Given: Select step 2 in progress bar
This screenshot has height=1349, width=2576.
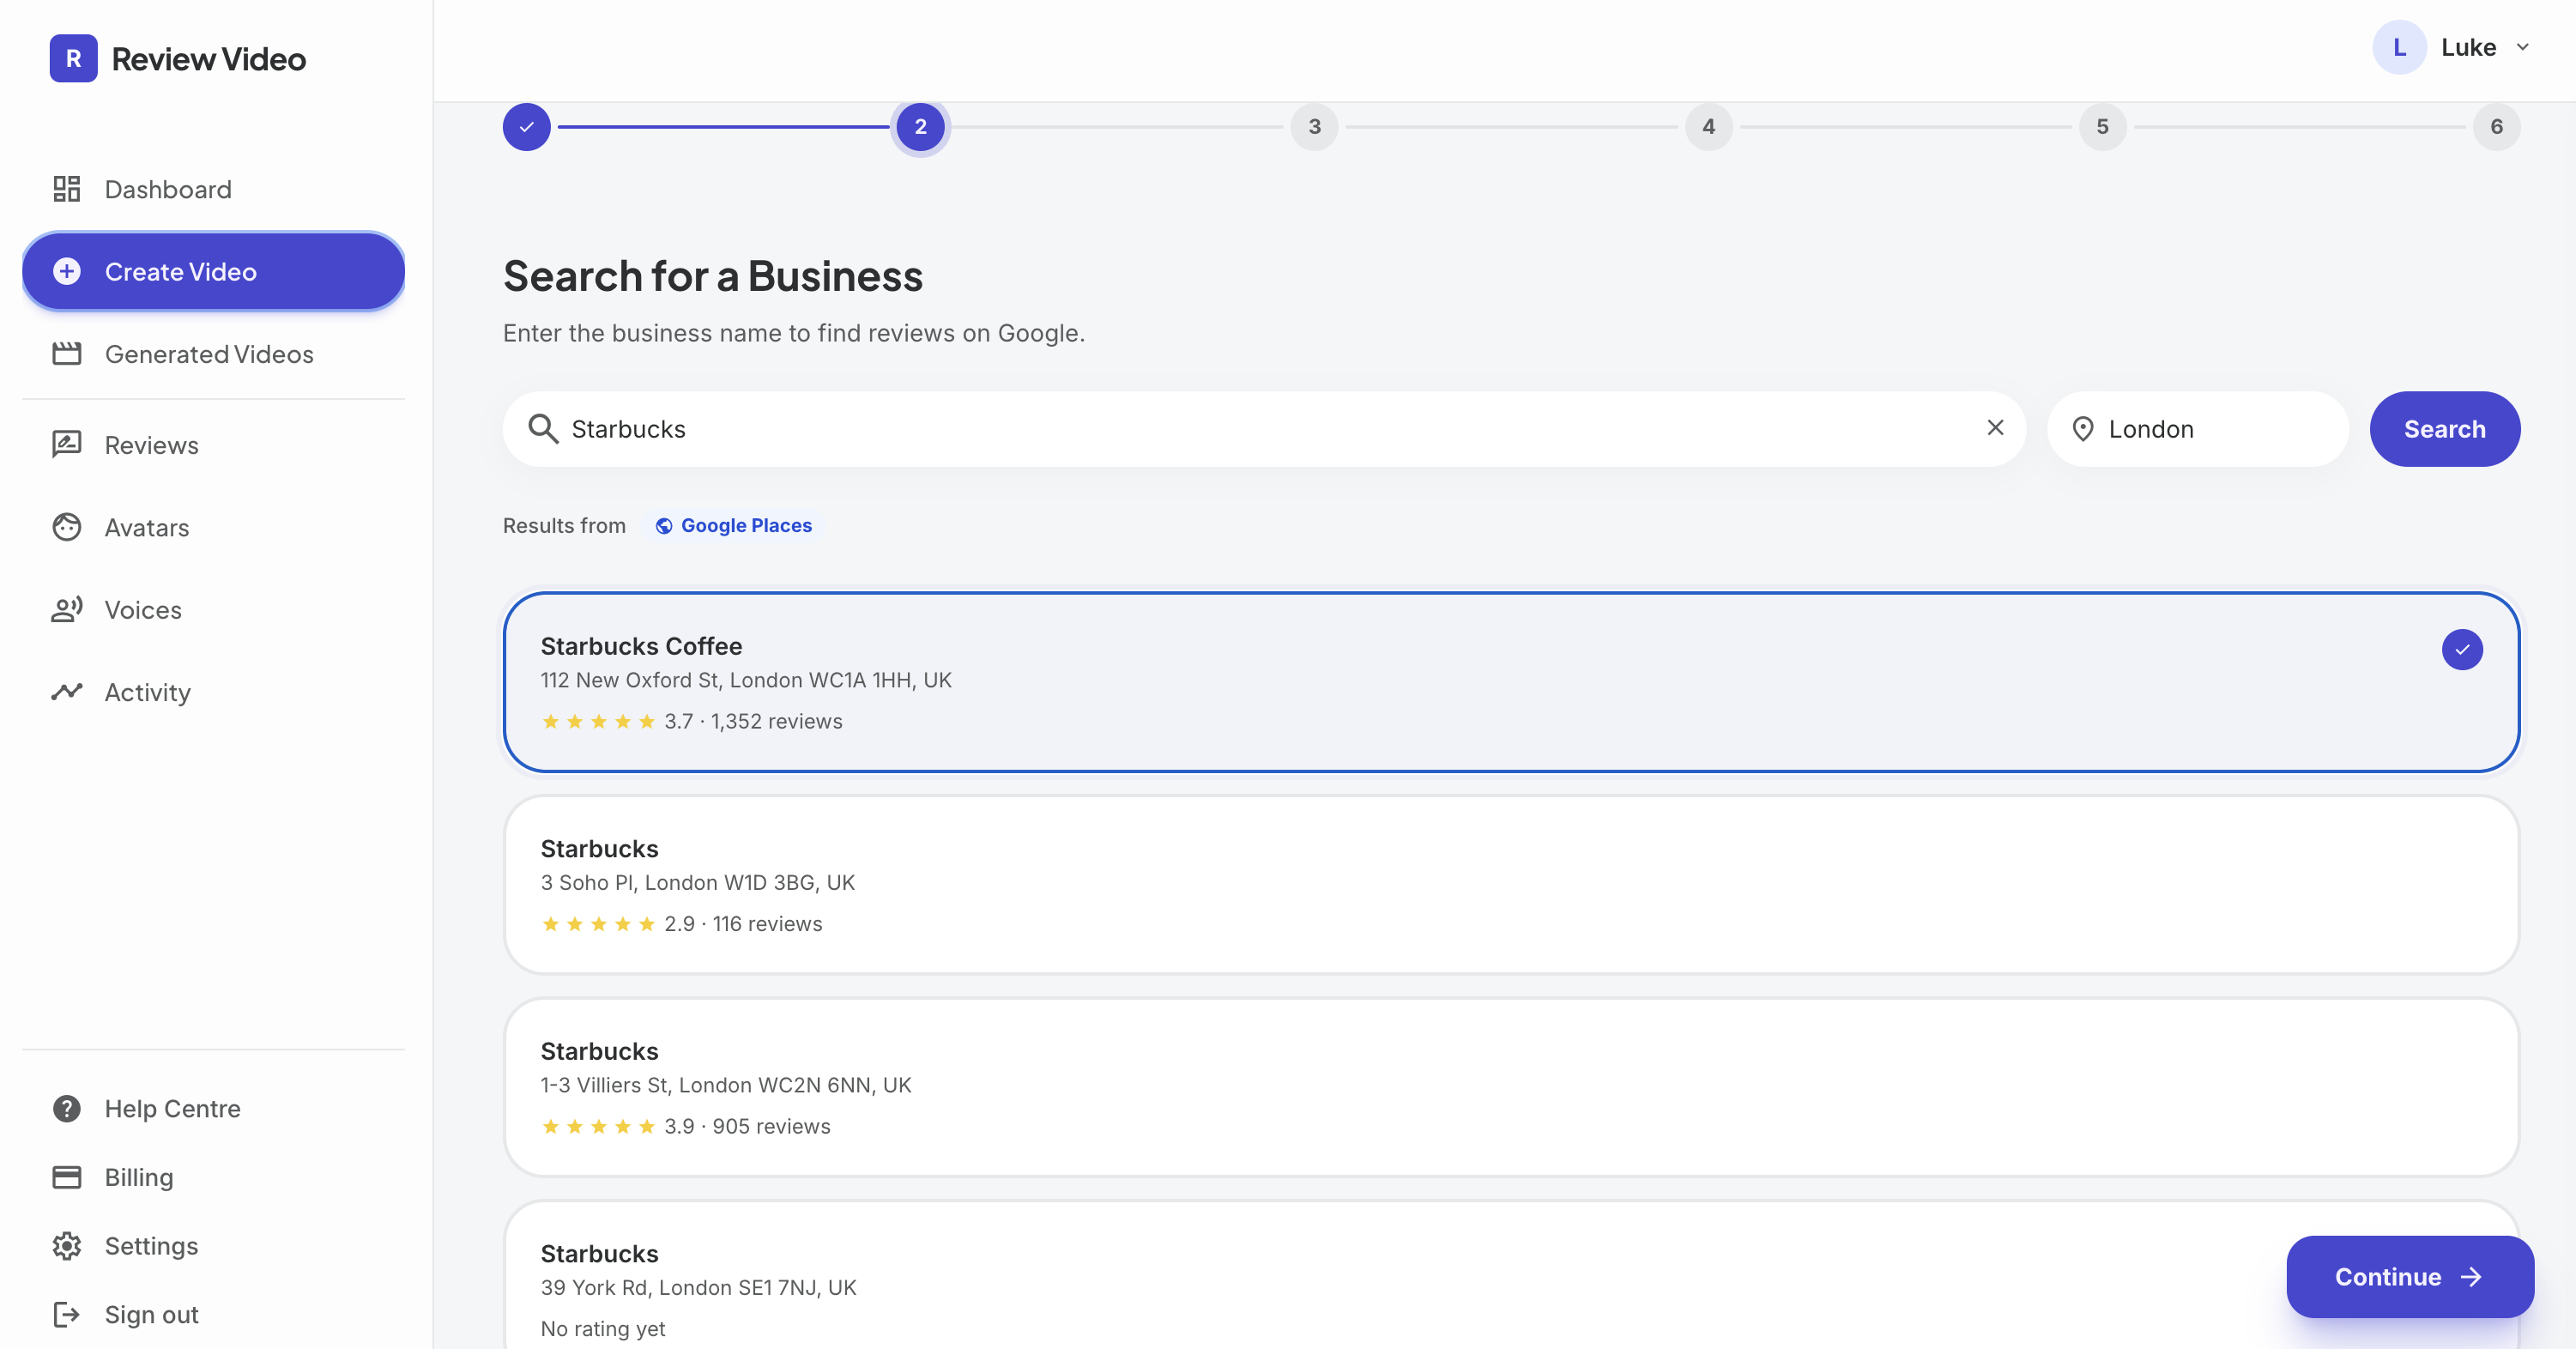Looking at the screenshot, I should click(x=920, y=127).
